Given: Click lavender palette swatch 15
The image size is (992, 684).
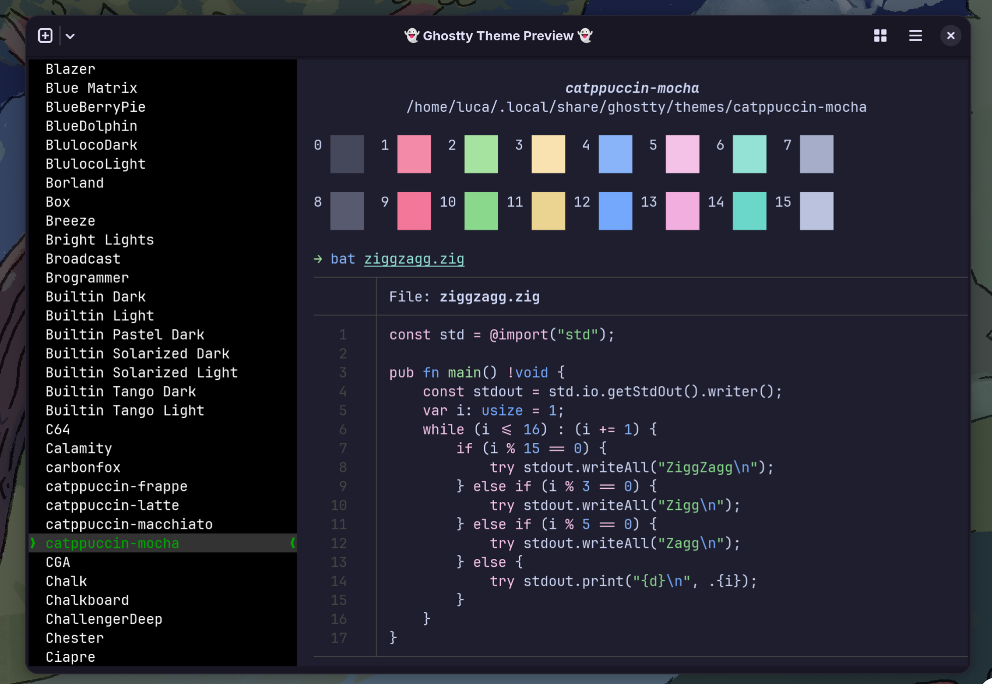Looking at the screenshot, I should tap(817, 211).
